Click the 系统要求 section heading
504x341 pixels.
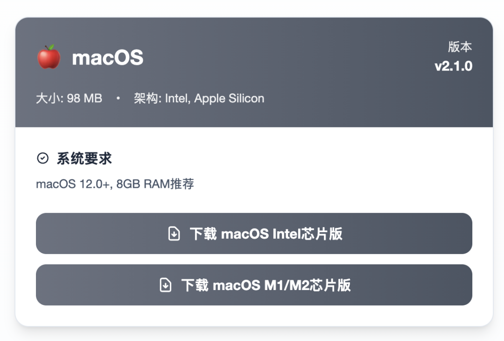tap(84, 159)
